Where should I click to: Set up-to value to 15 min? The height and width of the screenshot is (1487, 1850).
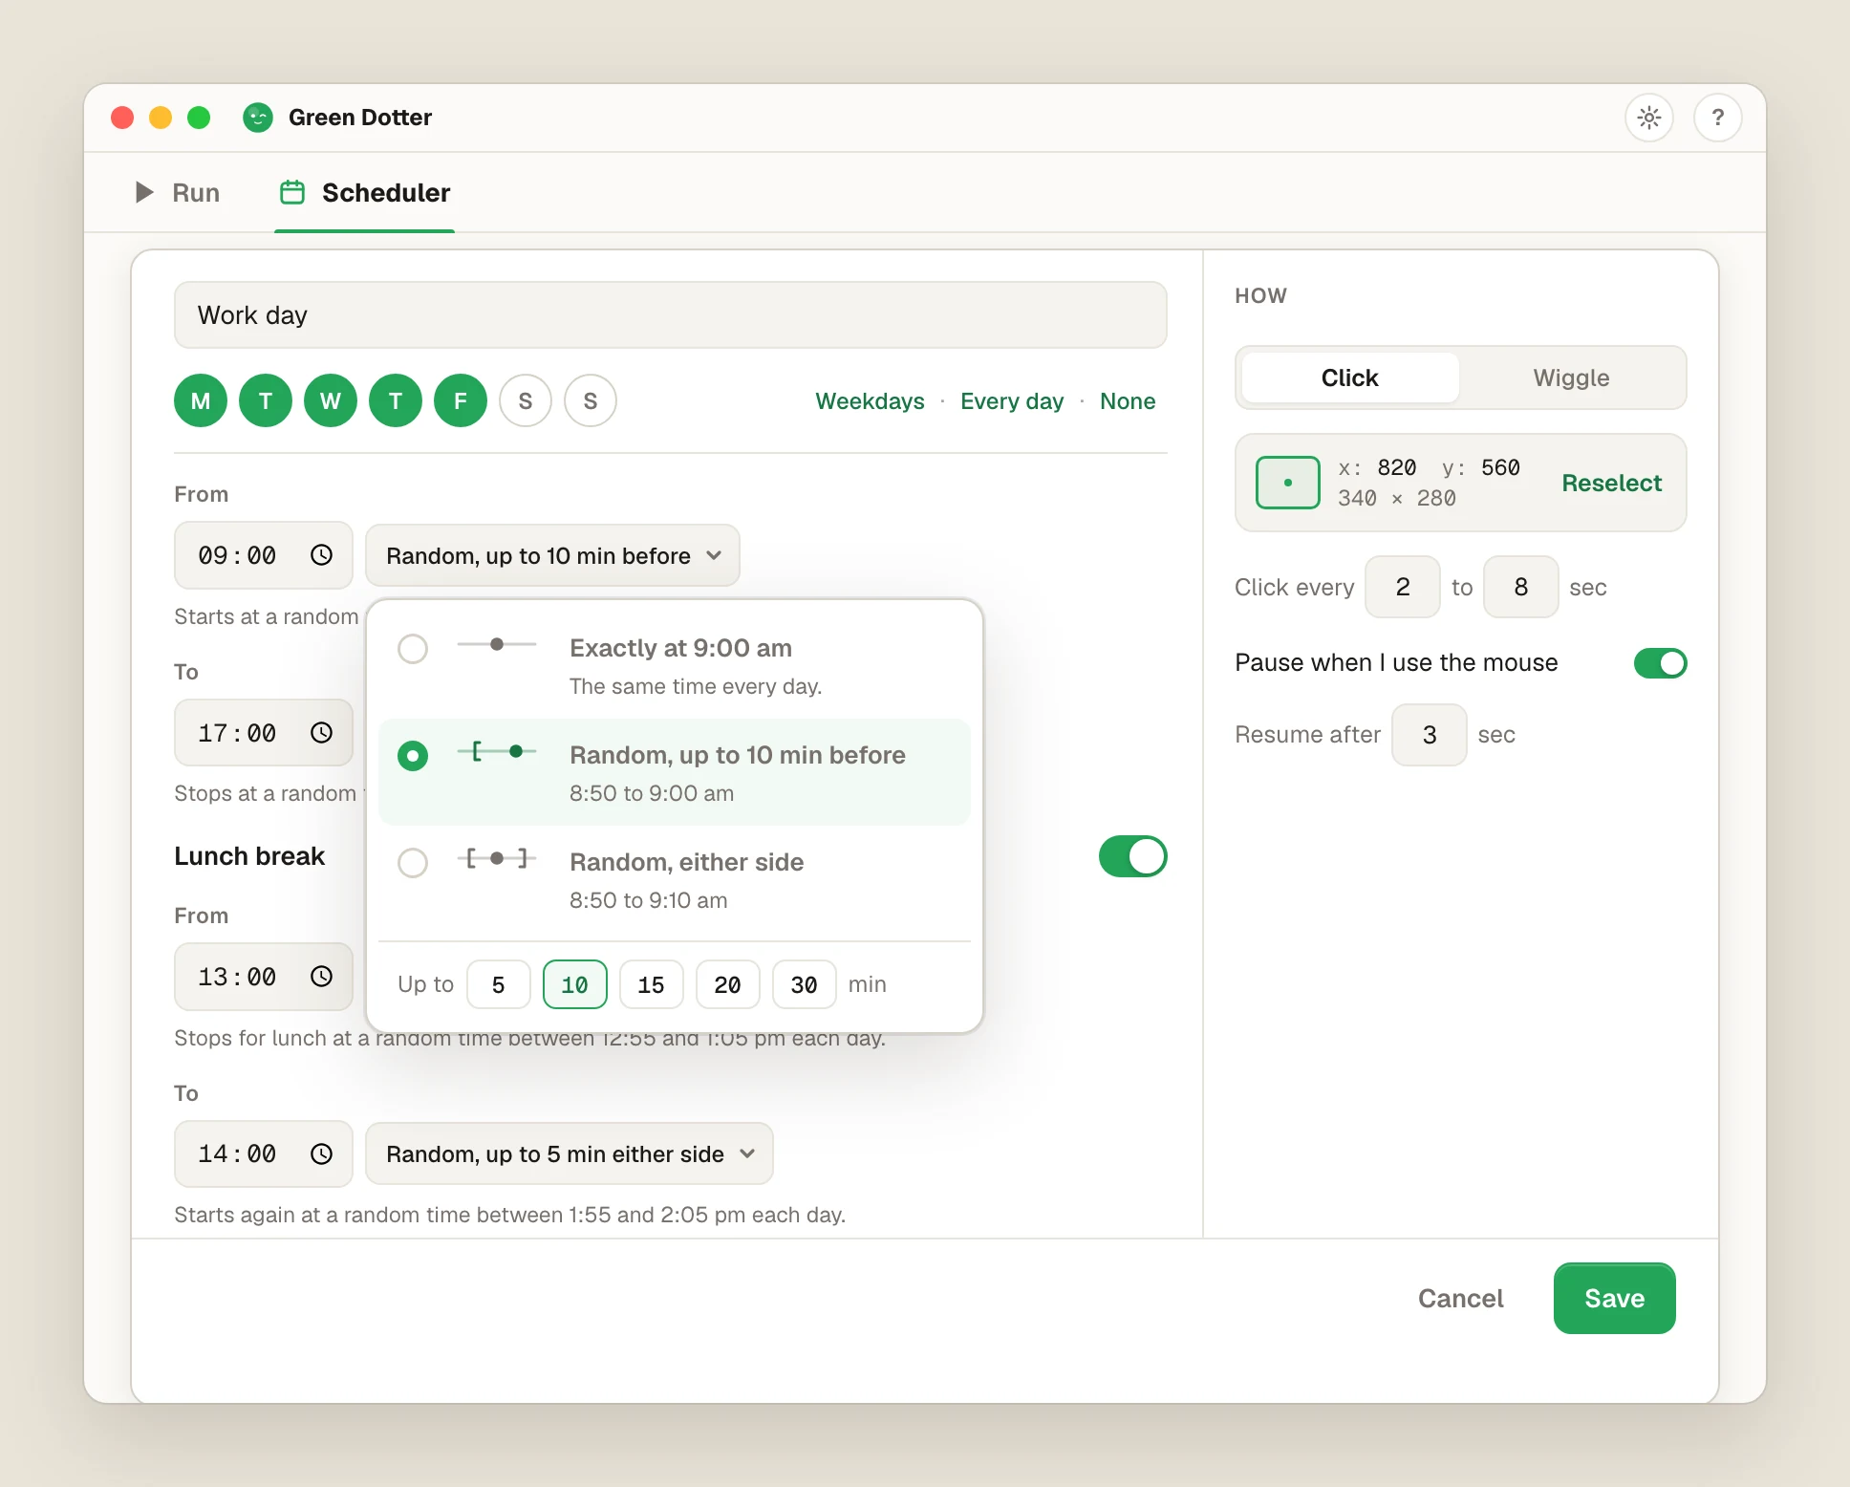(652, 984)
